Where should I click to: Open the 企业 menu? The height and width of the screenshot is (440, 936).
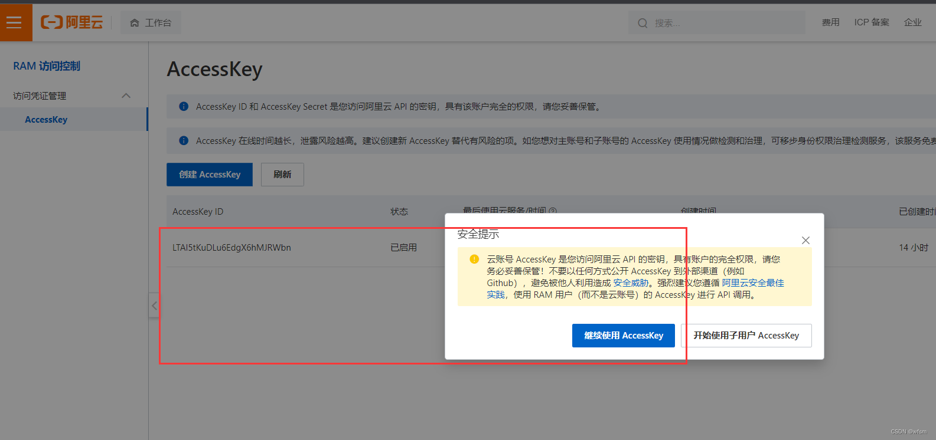[x=912, y=22]
